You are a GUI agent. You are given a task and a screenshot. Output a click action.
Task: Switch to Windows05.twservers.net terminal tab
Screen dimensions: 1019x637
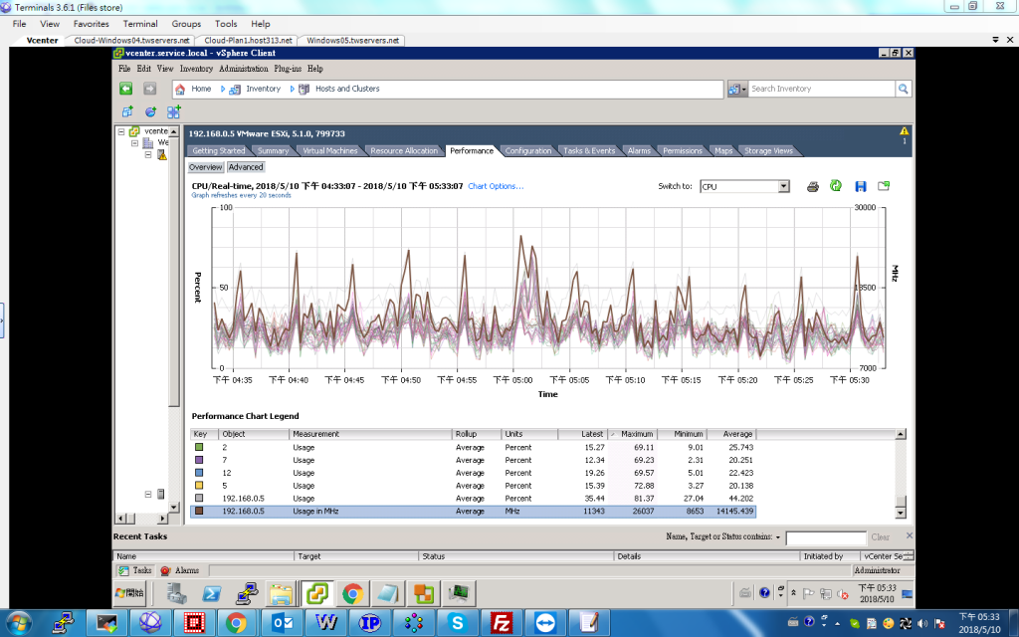[352, 40]
